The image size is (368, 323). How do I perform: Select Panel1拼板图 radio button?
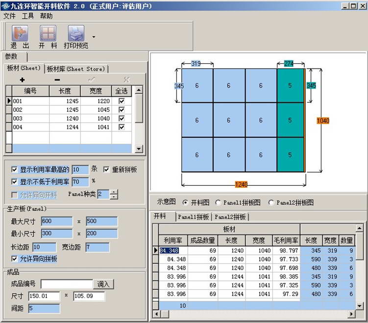[x=218, y=202]
